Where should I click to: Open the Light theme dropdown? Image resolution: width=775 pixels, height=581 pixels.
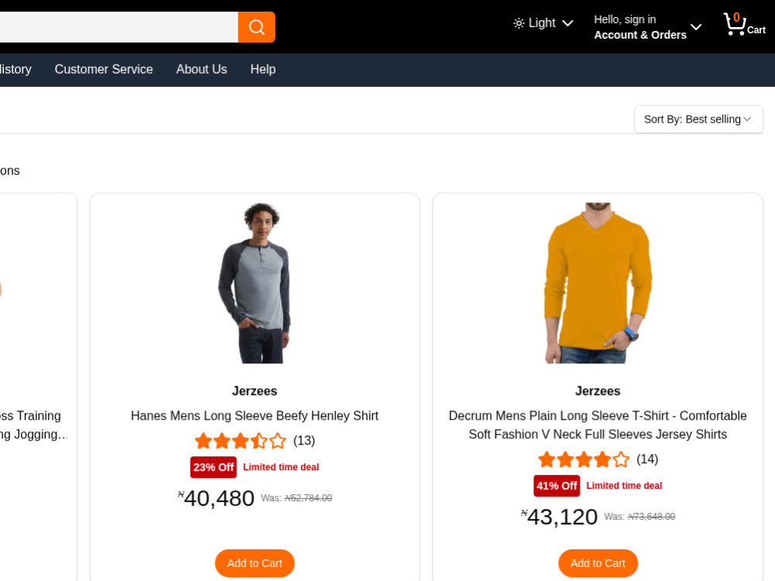tap(543, 23)
